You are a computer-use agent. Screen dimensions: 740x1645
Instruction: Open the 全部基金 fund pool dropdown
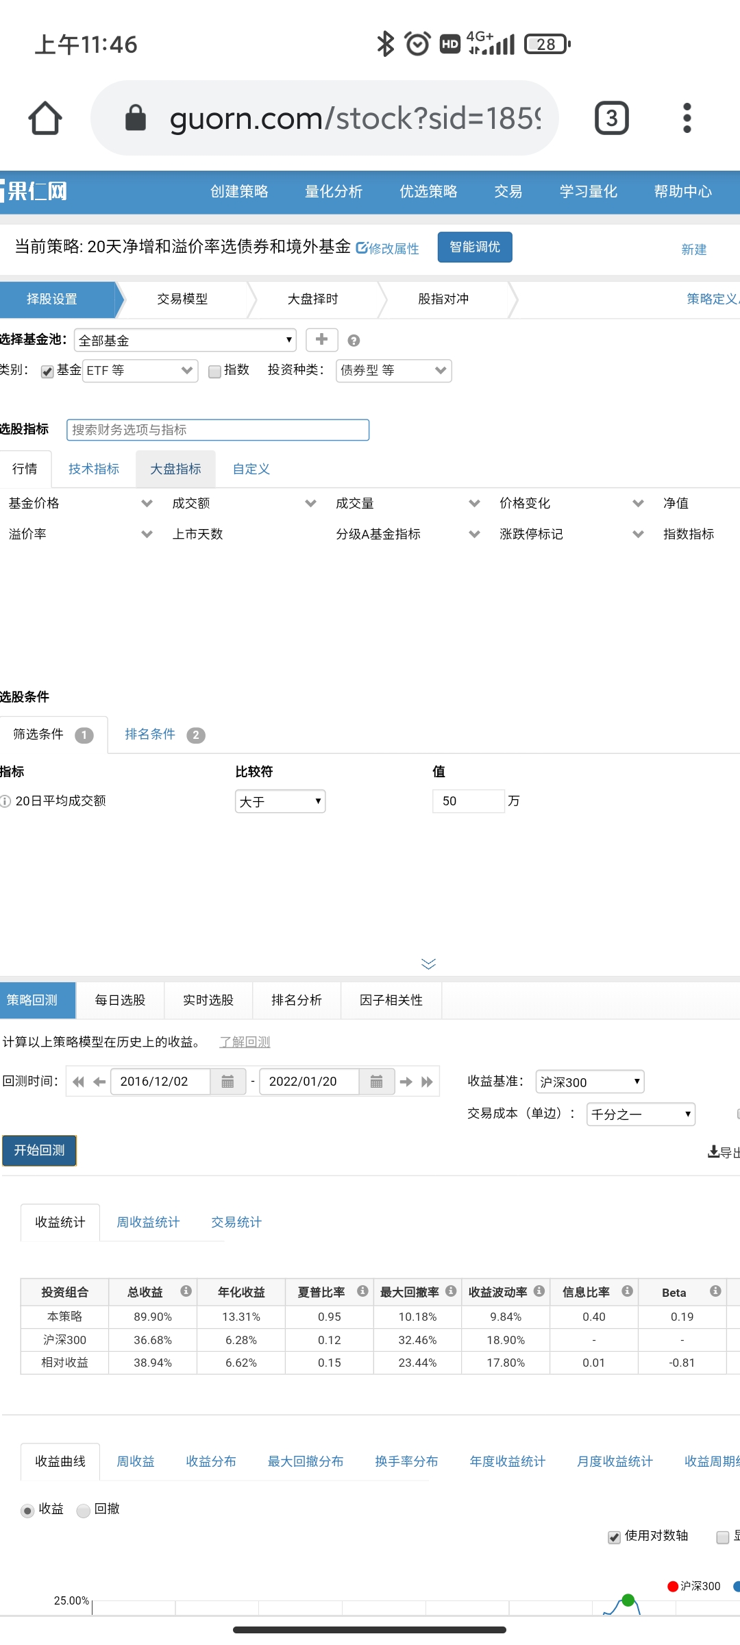[x=185, y=340]
